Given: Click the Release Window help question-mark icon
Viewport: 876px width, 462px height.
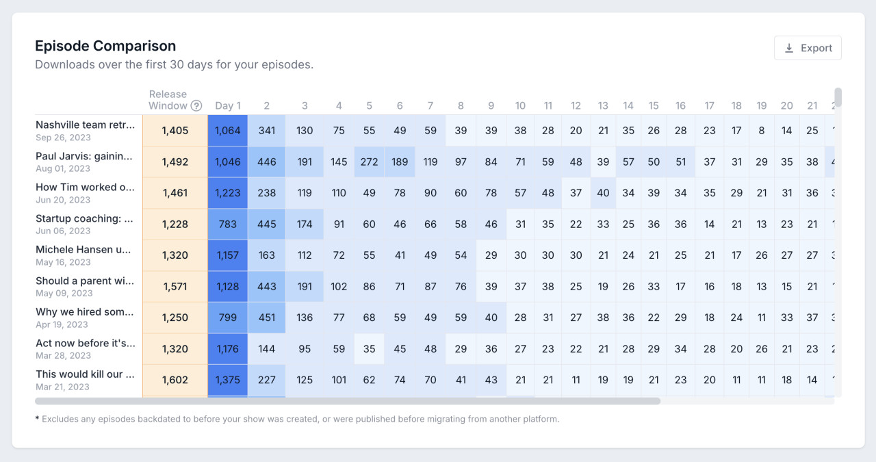Looking at the screenshot, I should click(196, 106).
